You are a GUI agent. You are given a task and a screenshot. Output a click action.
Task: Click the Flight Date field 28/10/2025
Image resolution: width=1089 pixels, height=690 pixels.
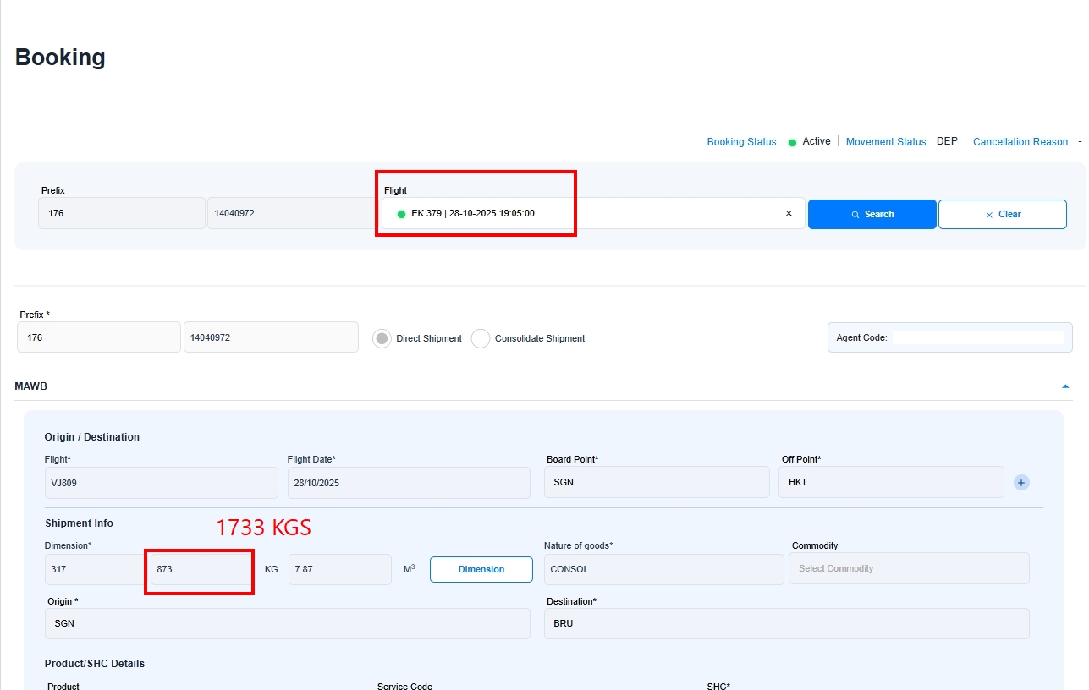pos(408,483)
